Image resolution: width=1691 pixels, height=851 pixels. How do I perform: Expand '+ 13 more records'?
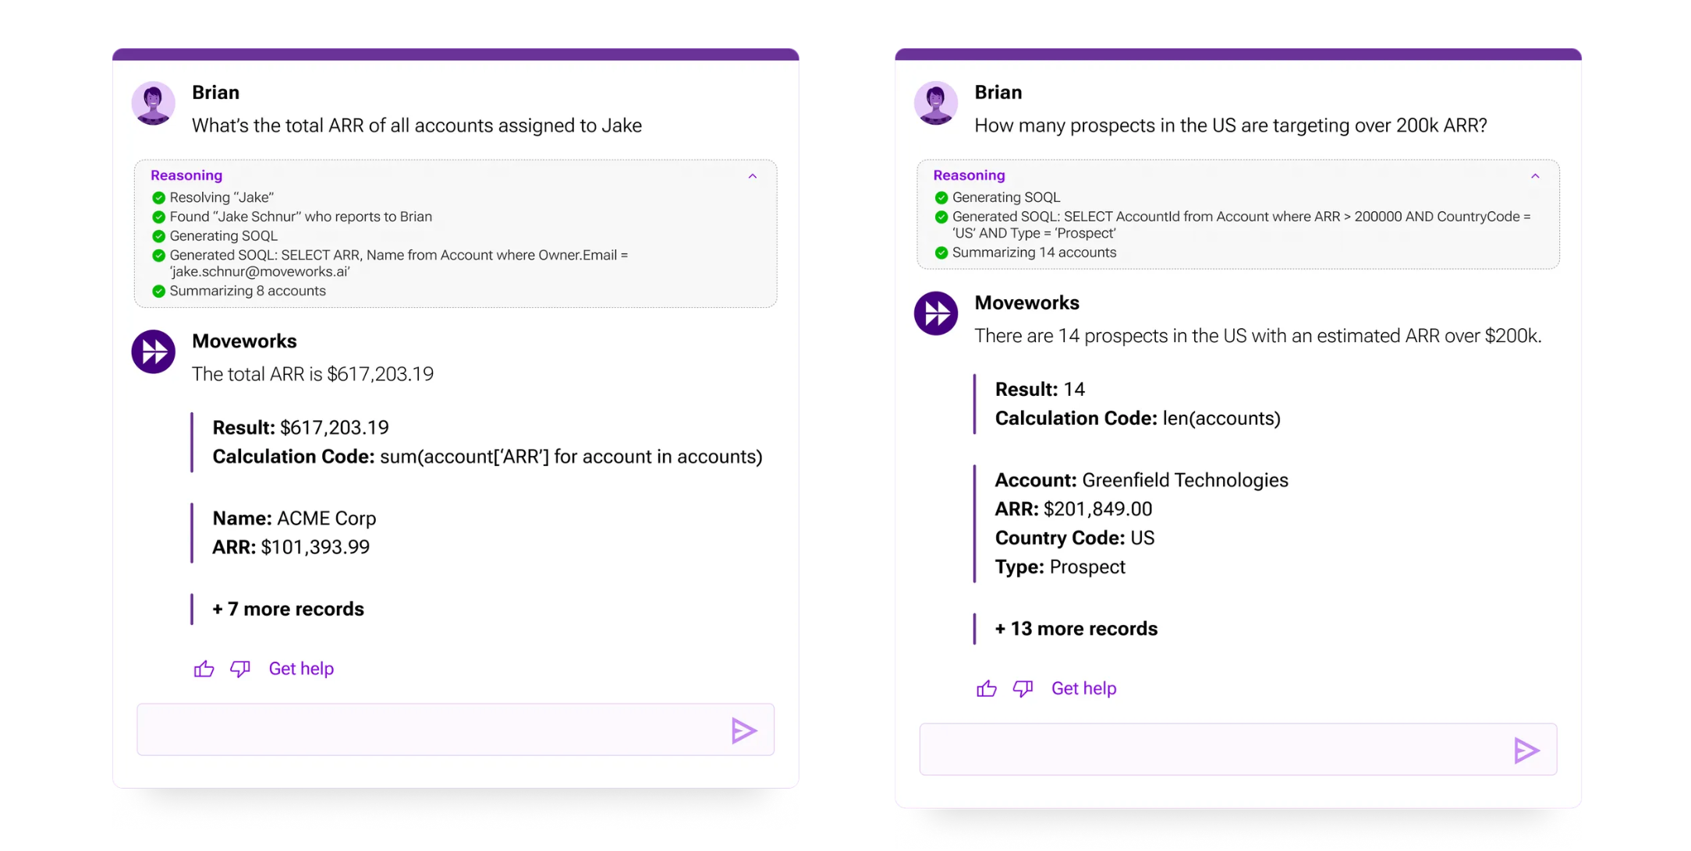click(1076, 629)
